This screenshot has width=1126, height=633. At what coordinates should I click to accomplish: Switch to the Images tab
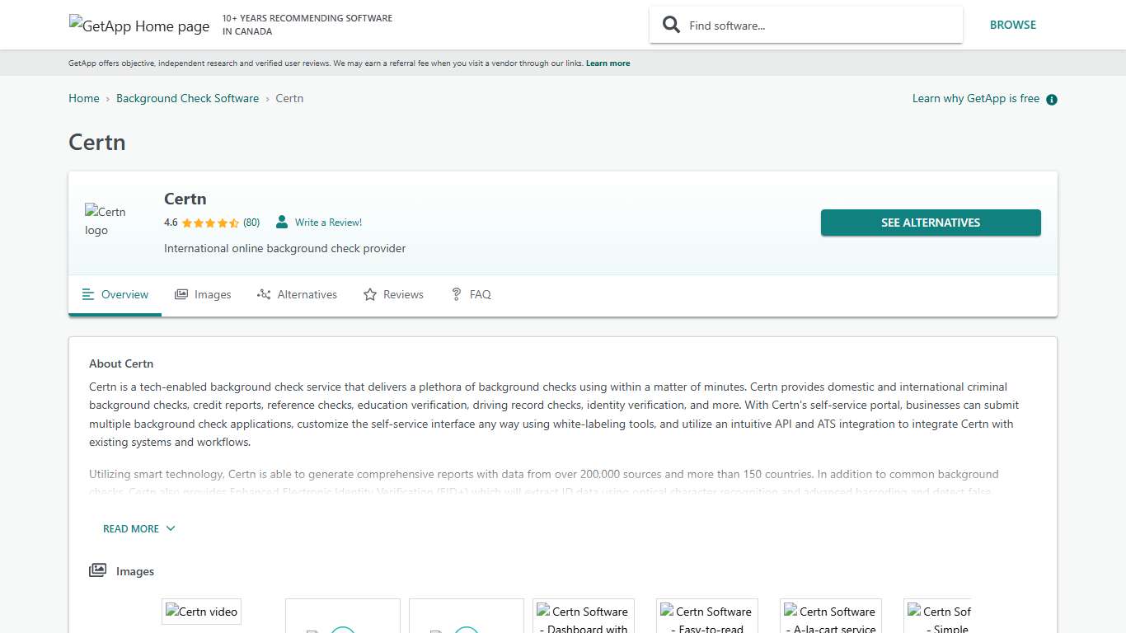(203, 294)
